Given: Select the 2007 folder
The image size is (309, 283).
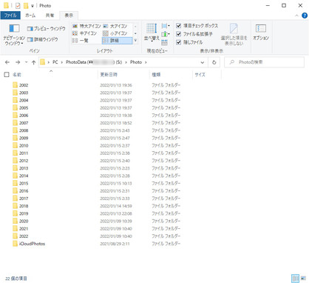Looking at the screenshot, I should tap(24, 123).
